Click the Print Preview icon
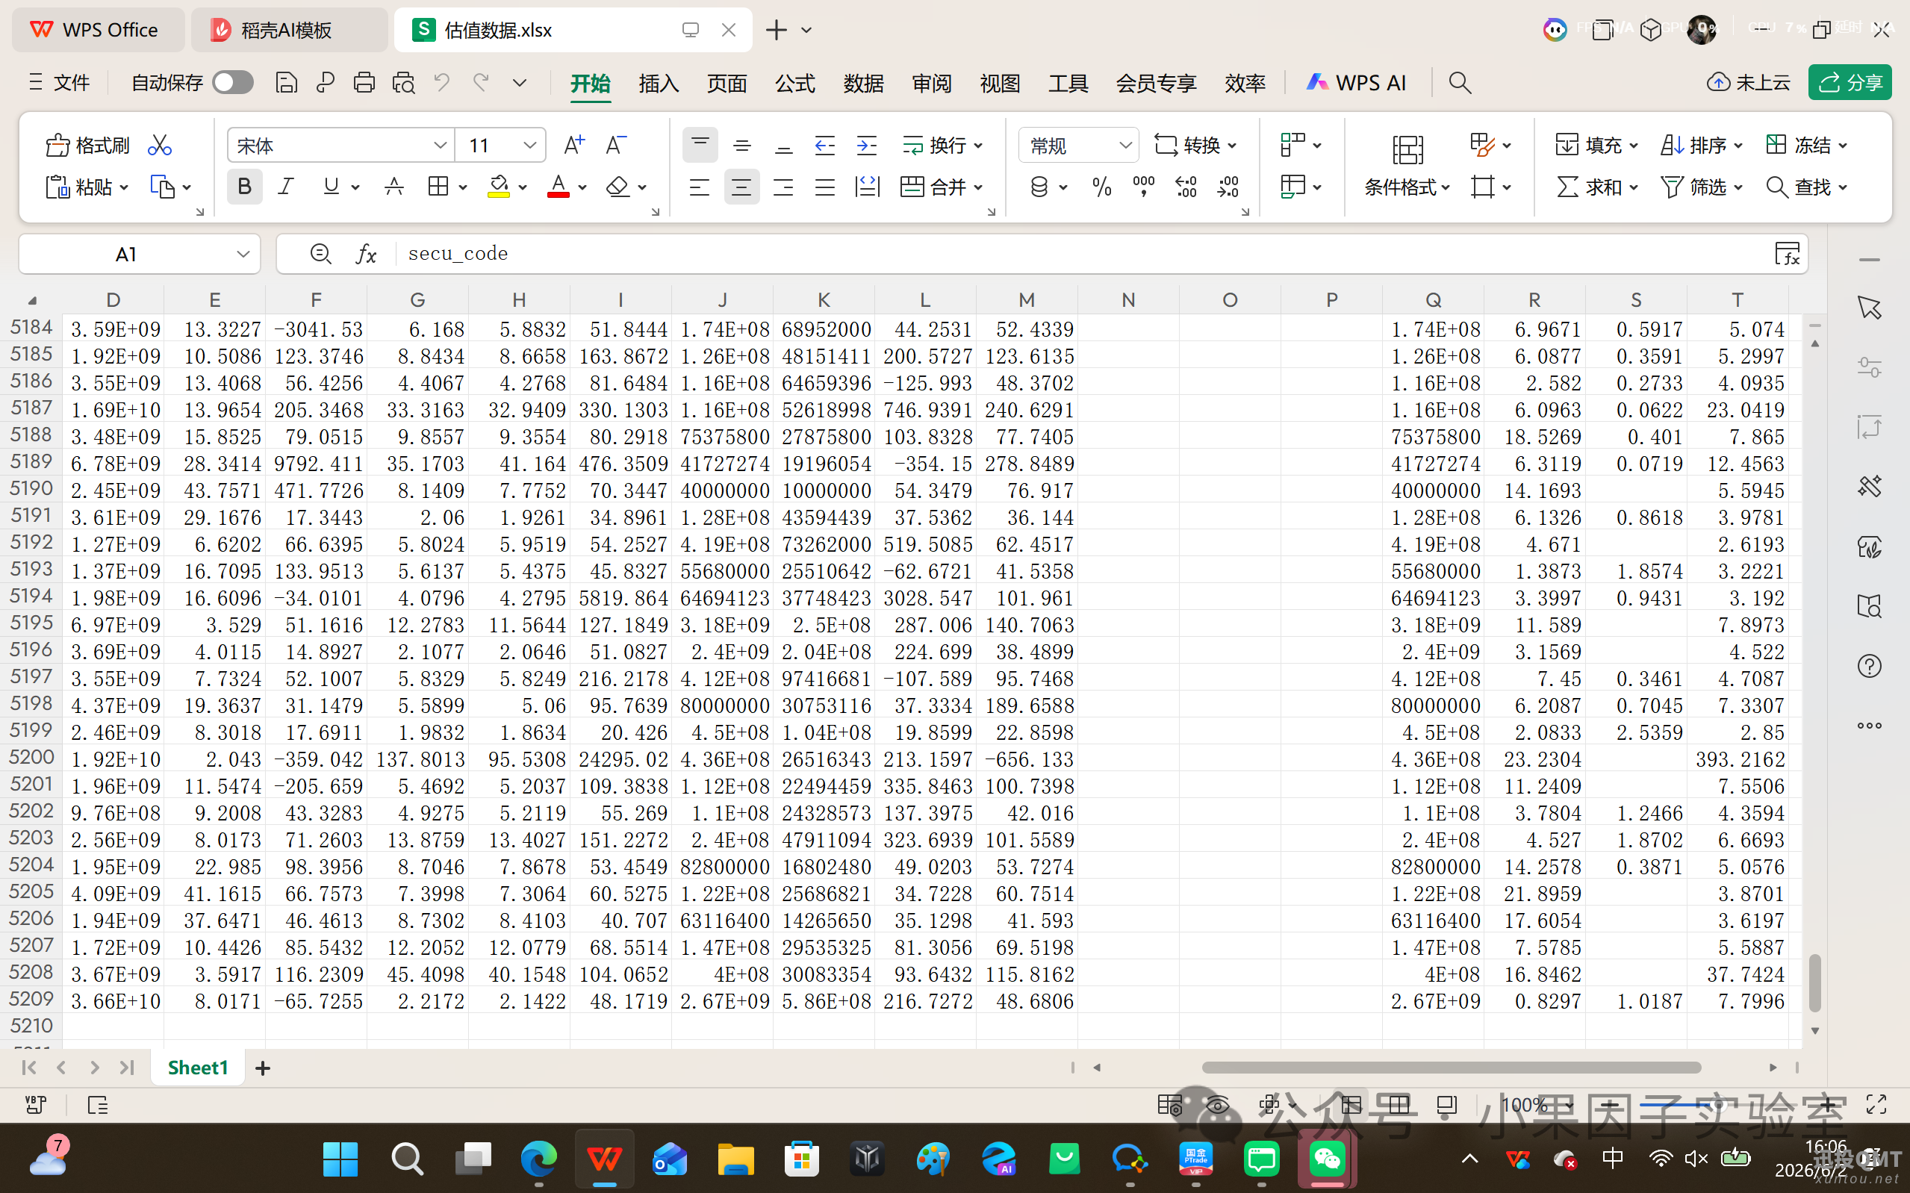Image resolution: width=1910 pixels, height=1193 pixels. [x=403, y=83]
